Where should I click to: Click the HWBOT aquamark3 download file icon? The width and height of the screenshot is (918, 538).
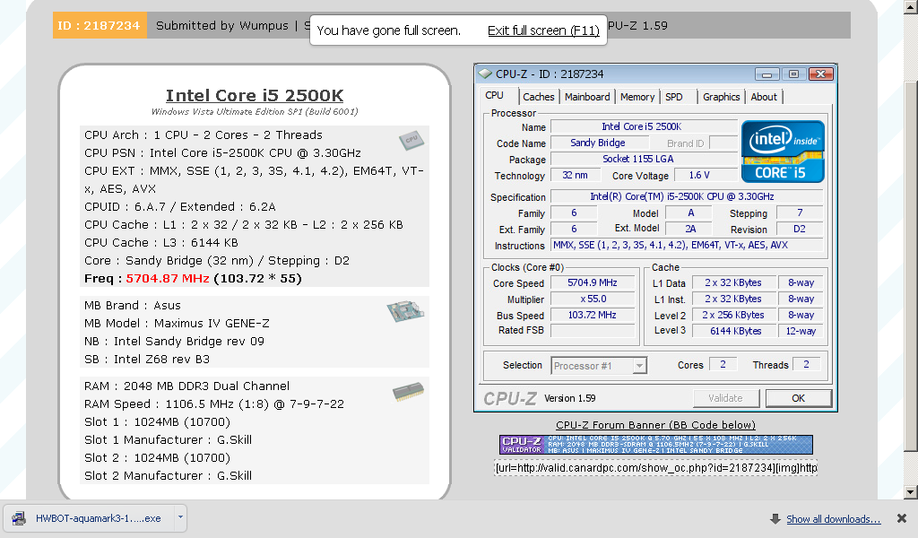point(19,518)
